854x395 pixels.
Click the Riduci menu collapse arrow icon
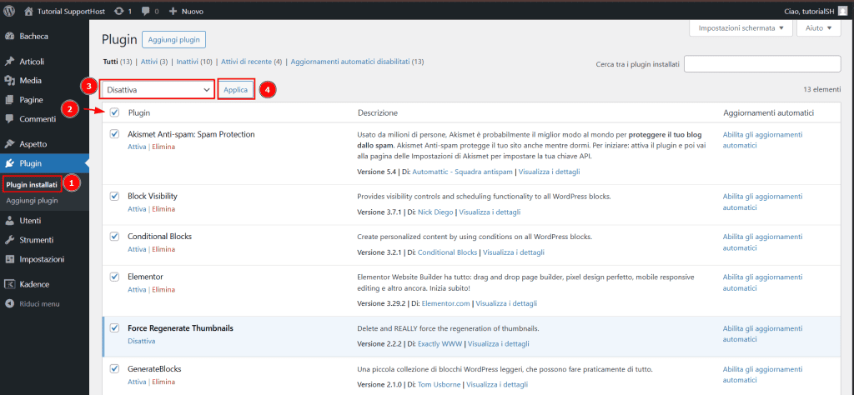pos(9,304)
